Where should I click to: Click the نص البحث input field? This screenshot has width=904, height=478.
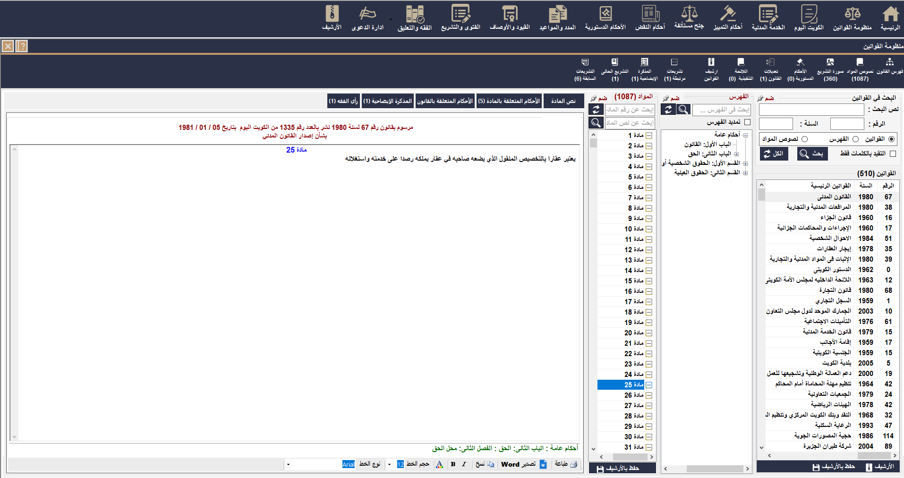point(811,110)
